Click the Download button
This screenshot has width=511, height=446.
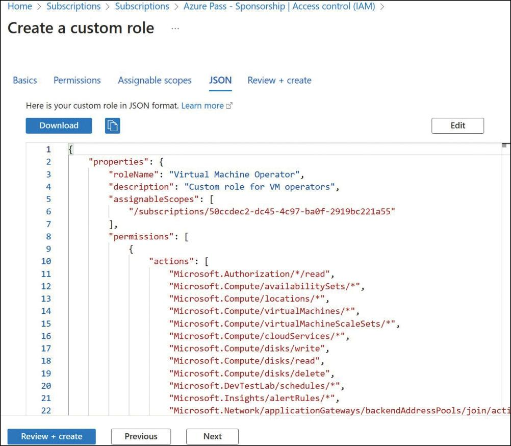click(x=59, y=126)
